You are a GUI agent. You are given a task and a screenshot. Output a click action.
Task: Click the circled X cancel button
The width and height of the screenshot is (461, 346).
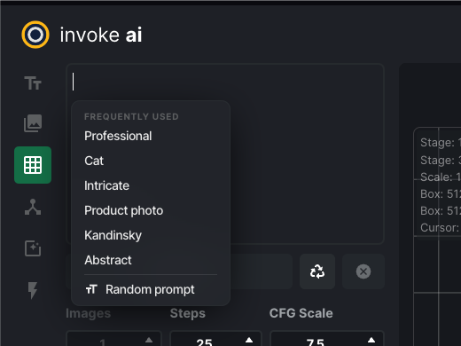tap(363, 271)
